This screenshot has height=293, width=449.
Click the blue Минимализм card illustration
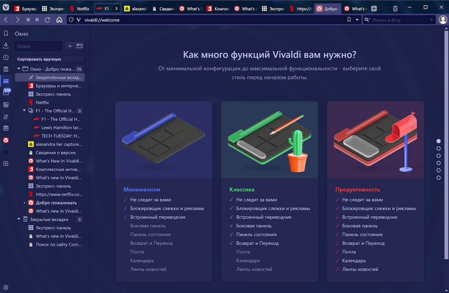click(x=164, y=140)
